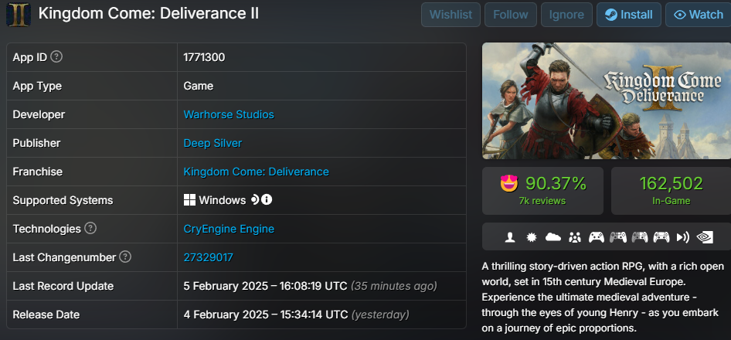Screen dimensions: 731x340
Task: Click the Xbox controller support icon
Action: tap(596, 237)
